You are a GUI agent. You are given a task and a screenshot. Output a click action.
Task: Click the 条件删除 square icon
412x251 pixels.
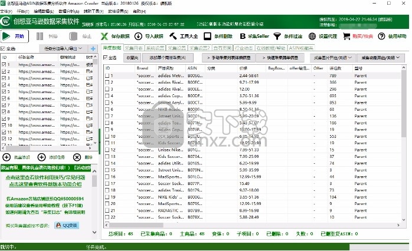click(x=208, y=36)
